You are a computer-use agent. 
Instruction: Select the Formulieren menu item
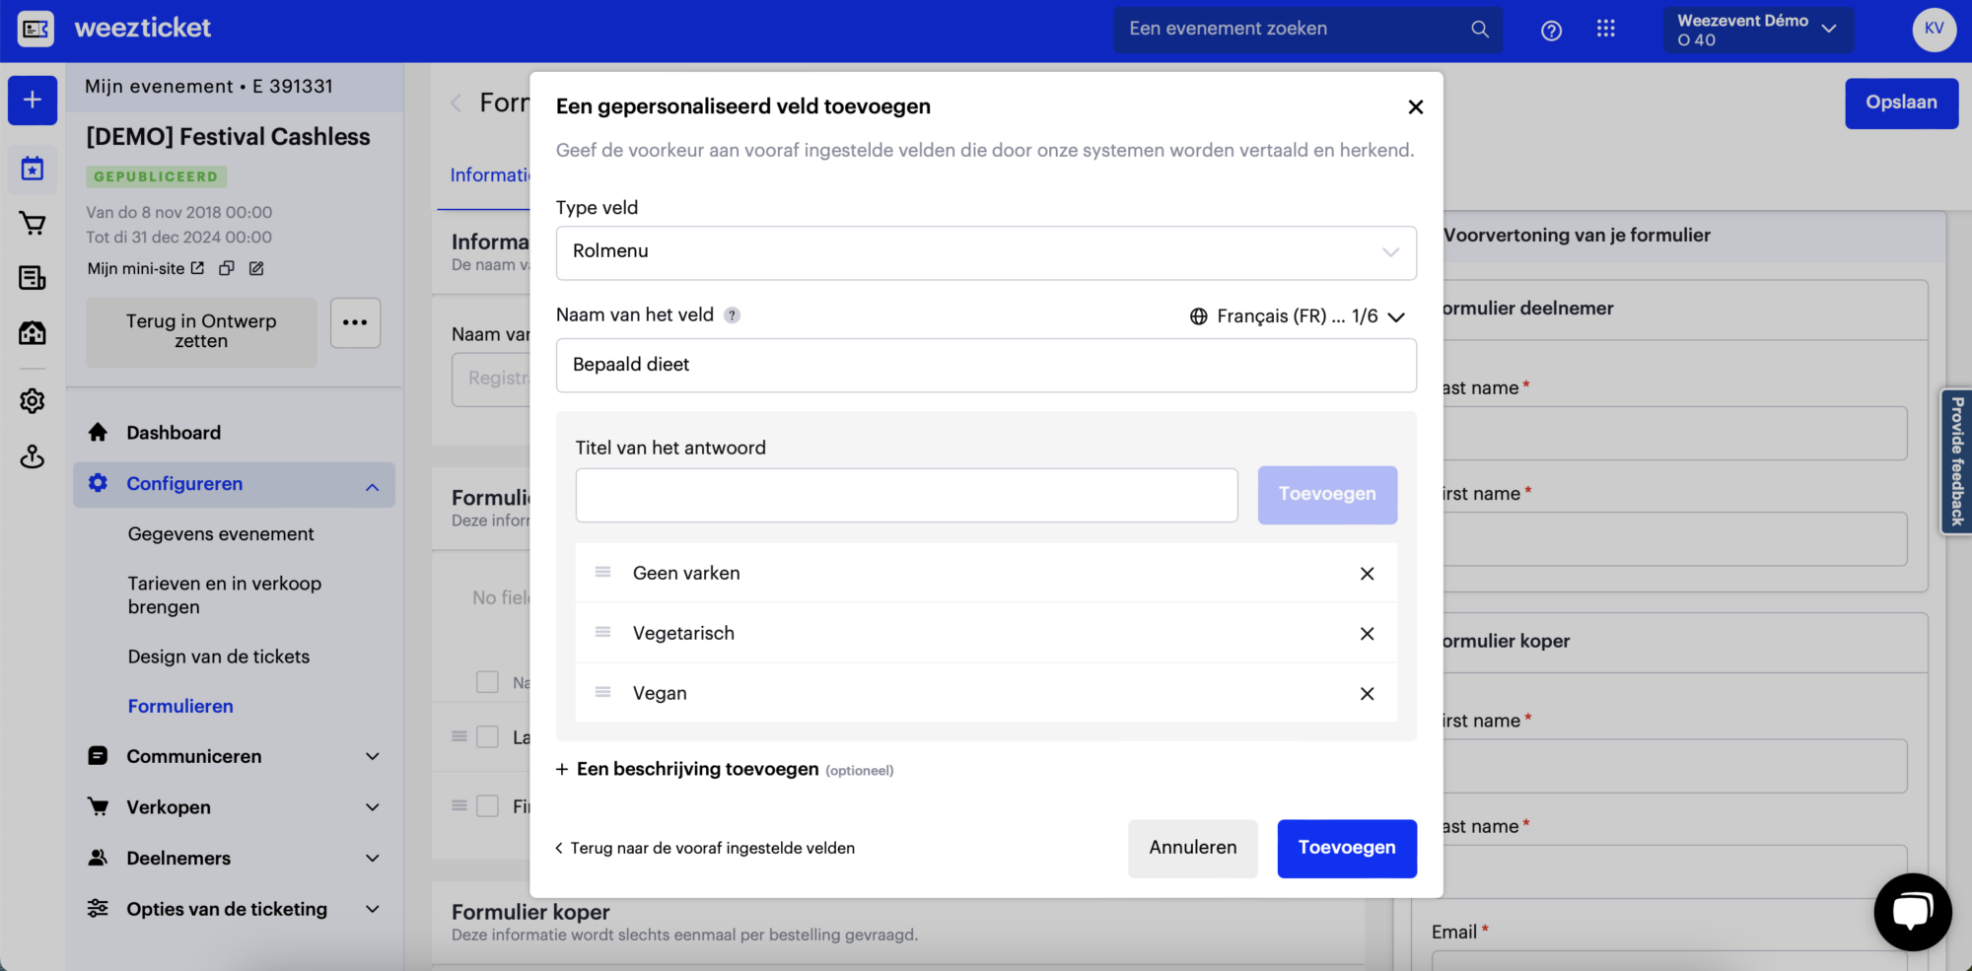[180, 706]
